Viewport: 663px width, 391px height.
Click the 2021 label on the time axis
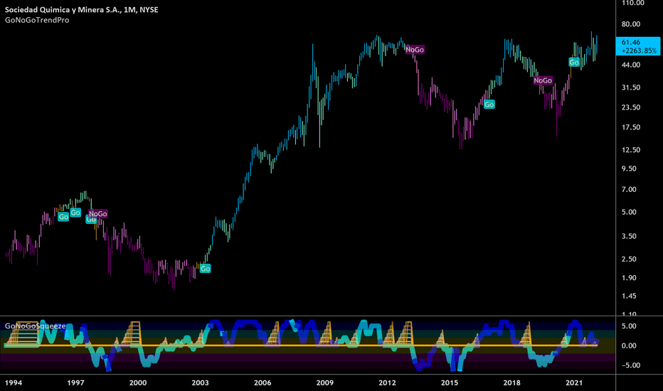574,382
